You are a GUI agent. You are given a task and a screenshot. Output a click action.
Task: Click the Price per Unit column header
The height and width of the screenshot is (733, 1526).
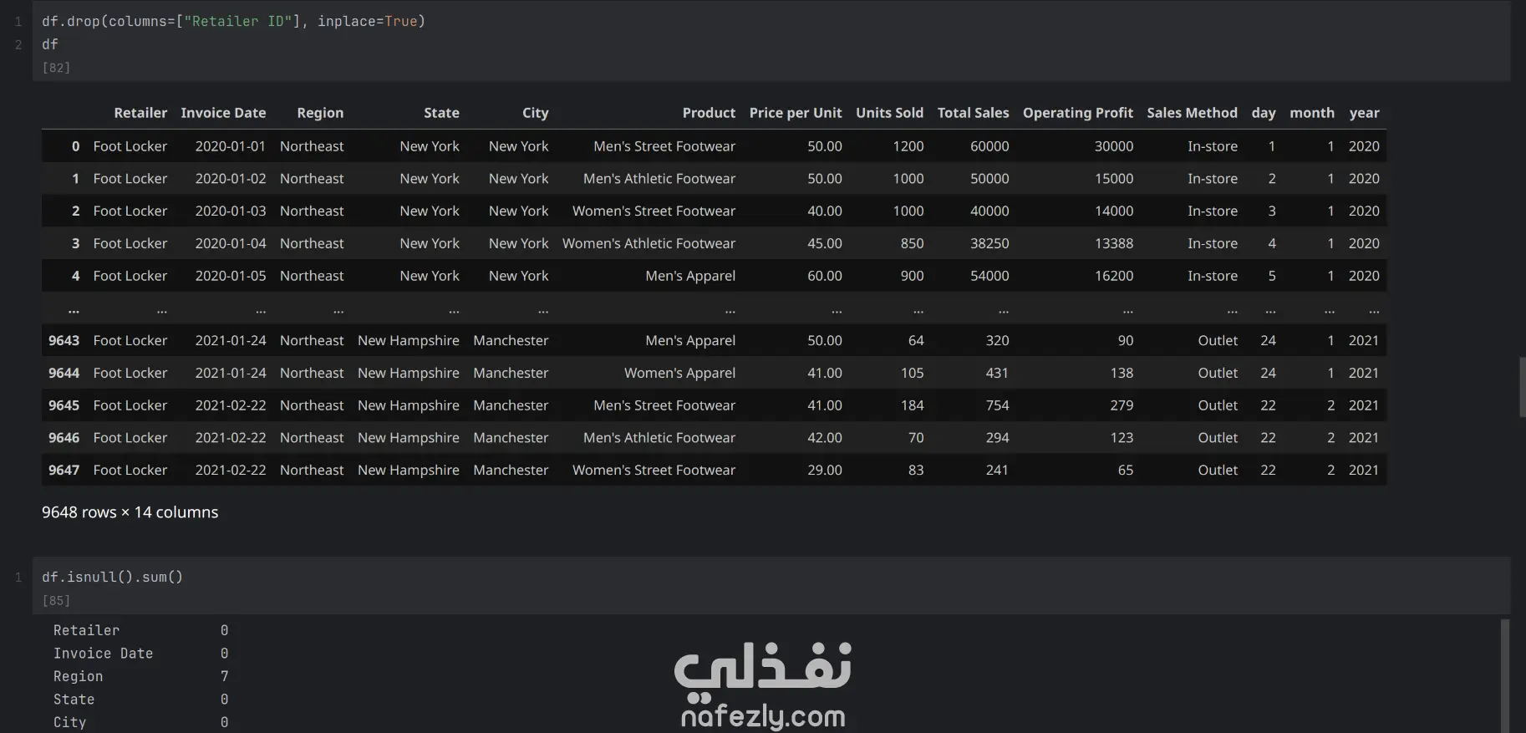coord(796,113)
